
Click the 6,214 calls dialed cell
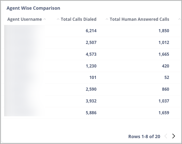[91, 31]
